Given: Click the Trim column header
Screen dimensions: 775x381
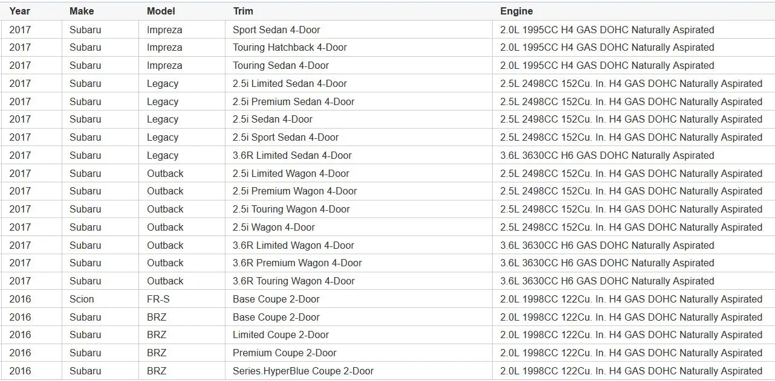Looking at the screenshot, I should tap(358, 11).
